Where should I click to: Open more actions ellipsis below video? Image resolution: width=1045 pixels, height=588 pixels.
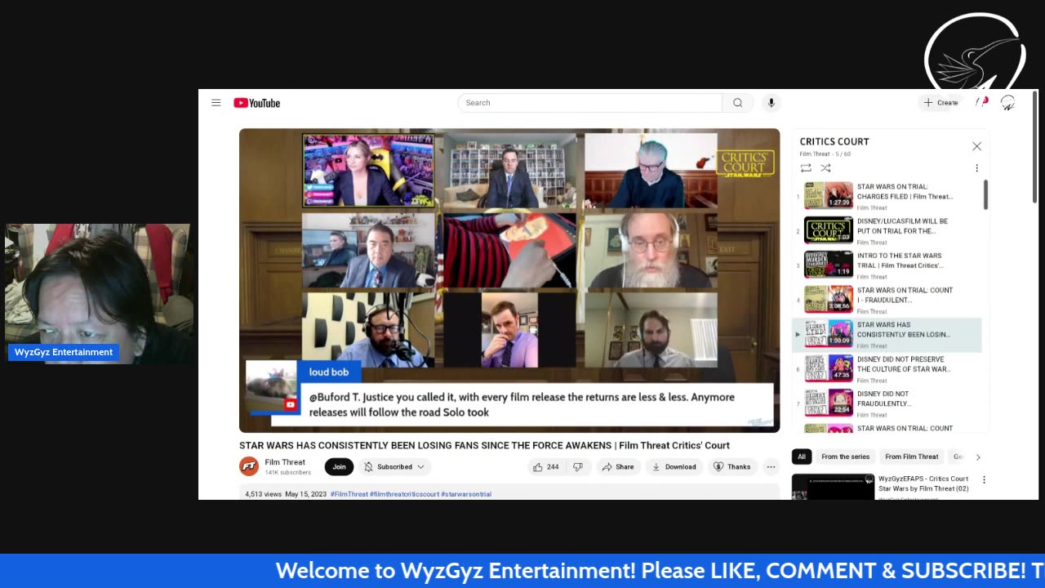[771, 467]
